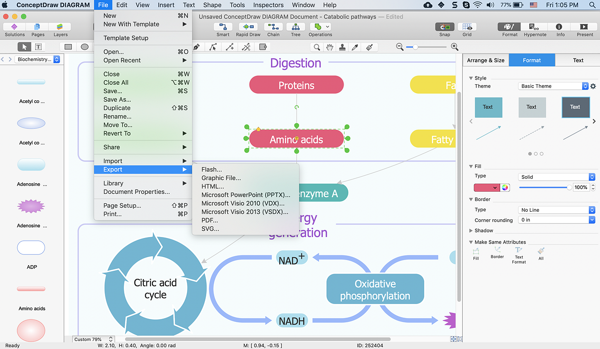Open the Border Type No Line dropdown

click(557, 210)
